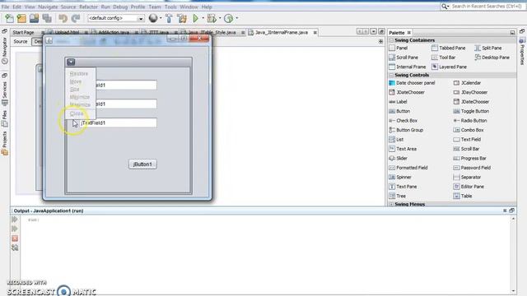Open the dropdown arrow beside Run Project
The height and width of the screenshot is (296, 527).
coord(203,18)
